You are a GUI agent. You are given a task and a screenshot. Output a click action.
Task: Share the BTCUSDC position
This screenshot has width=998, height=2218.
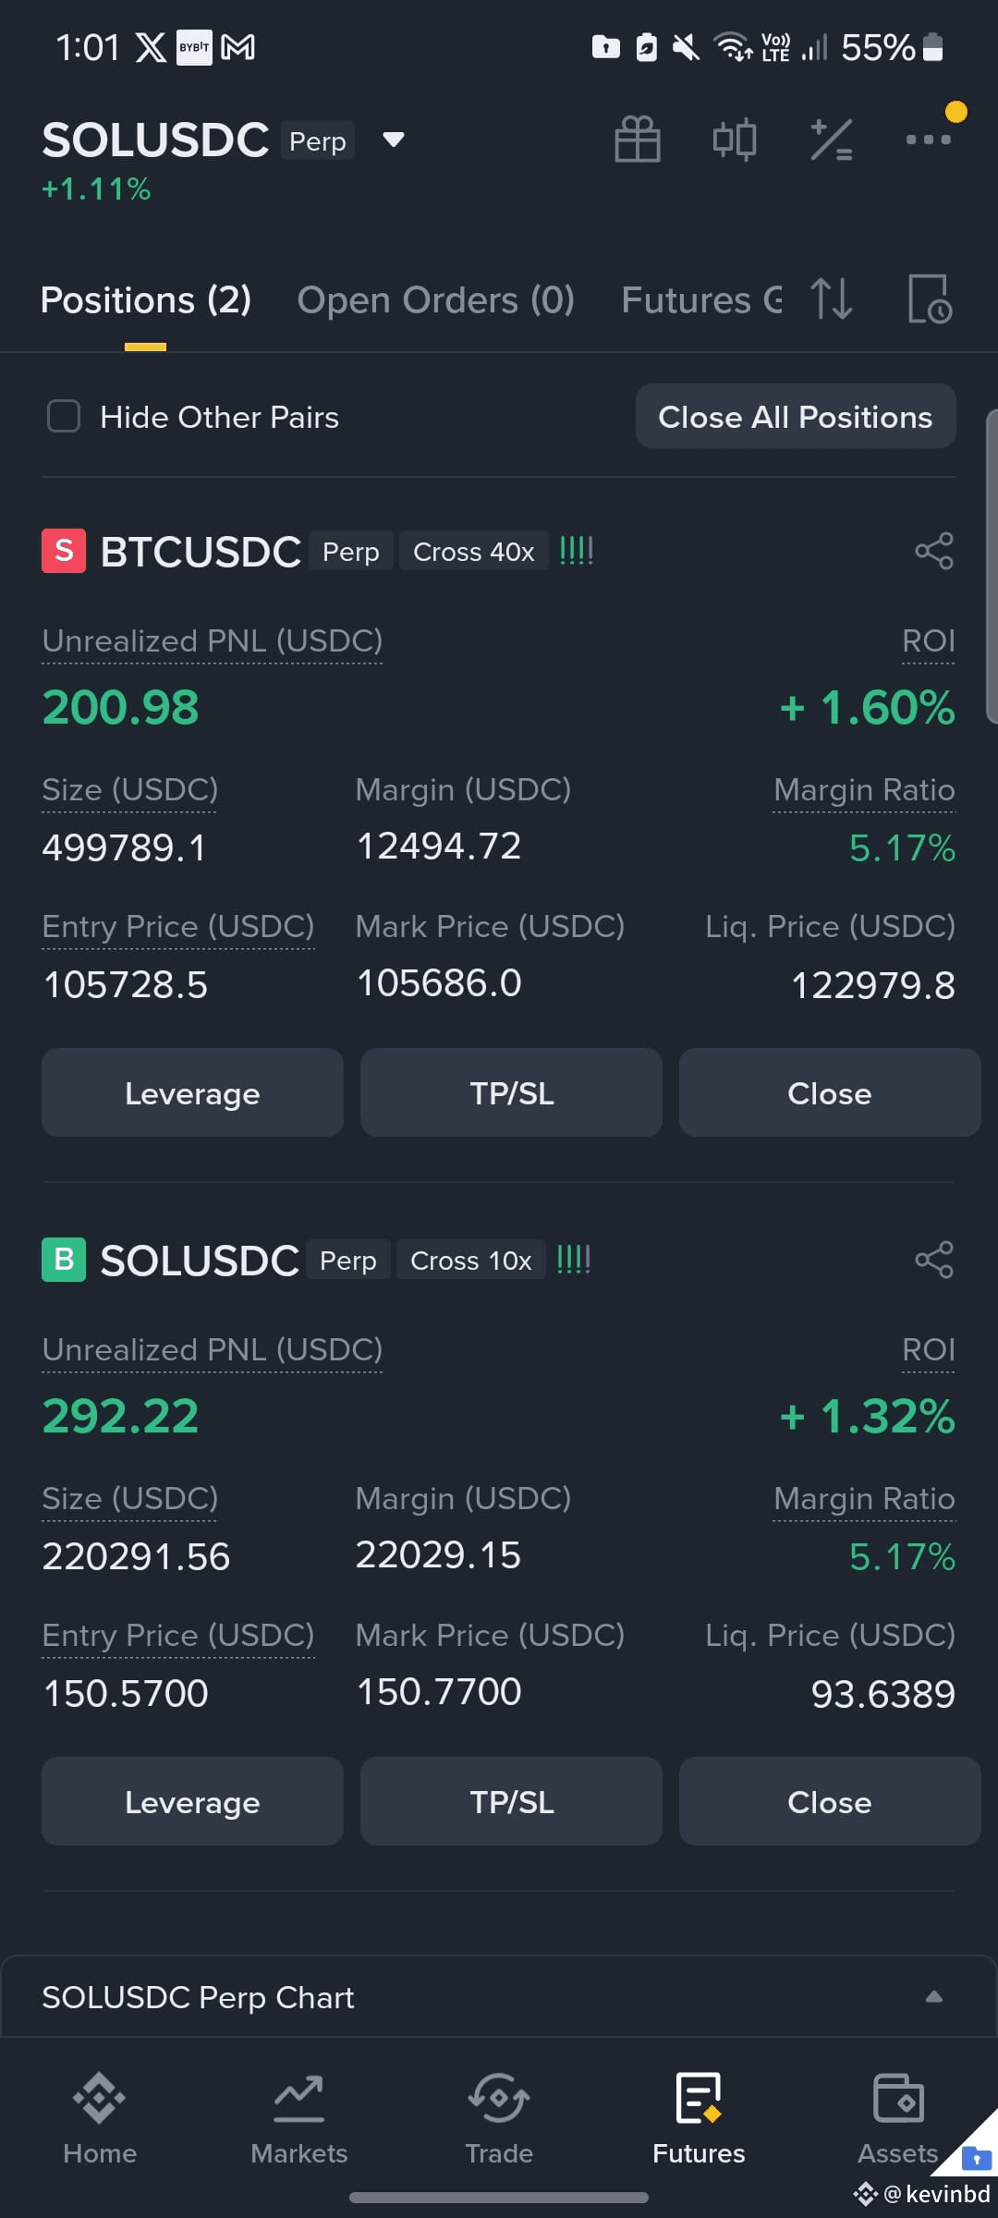pyautogui.click(x=934, y=551)
